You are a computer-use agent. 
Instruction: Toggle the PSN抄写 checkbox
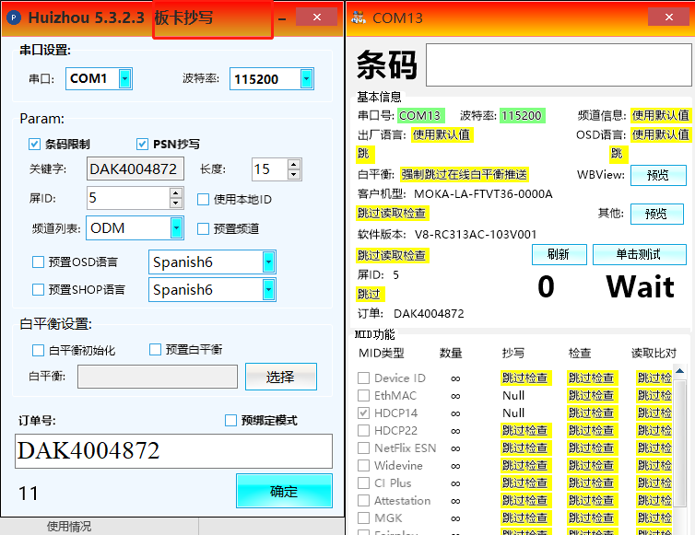point(142,144)
